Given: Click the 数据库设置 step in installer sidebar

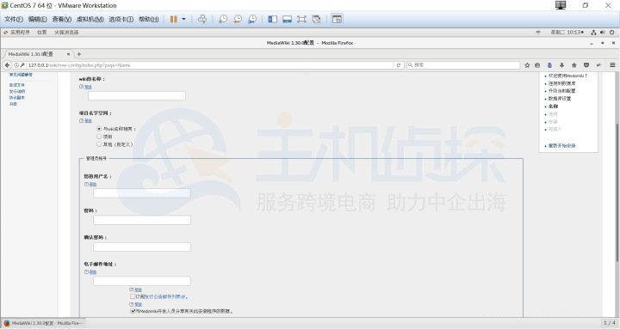Looking at the screenshot, I should [x=560, y=99].
